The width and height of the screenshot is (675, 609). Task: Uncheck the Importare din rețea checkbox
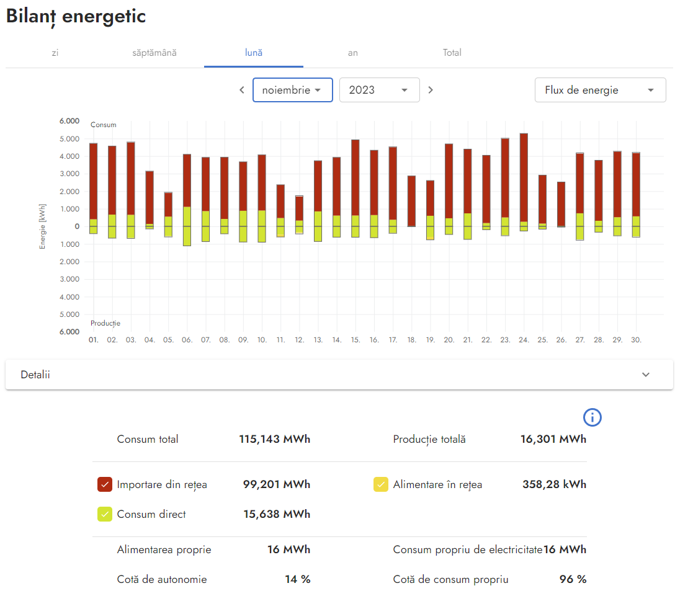(105, 484)
